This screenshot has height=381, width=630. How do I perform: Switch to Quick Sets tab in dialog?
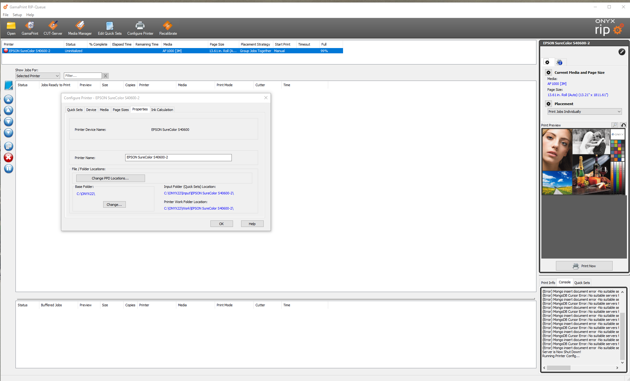pyautogui.click(x=75, y=110)
